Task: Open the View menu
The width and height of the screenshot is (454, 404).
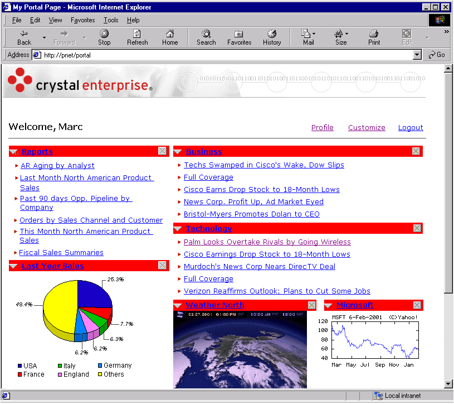Action: point(55,20)
